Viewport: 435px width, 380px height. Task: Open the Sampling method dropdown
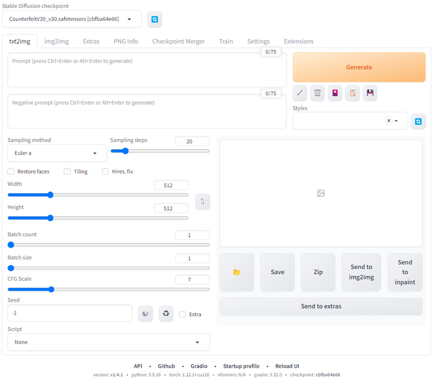(x=57, y=153)
